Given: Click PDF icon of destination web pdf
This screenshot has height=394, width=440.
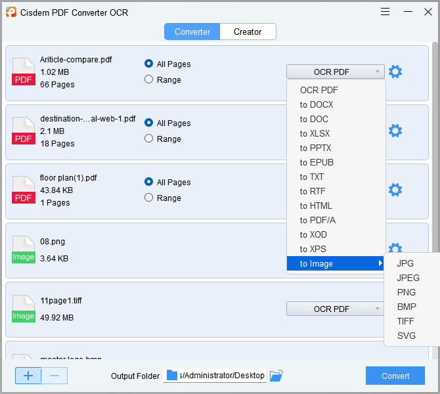Looking at the screenshot, I should [x=24, y=131].
